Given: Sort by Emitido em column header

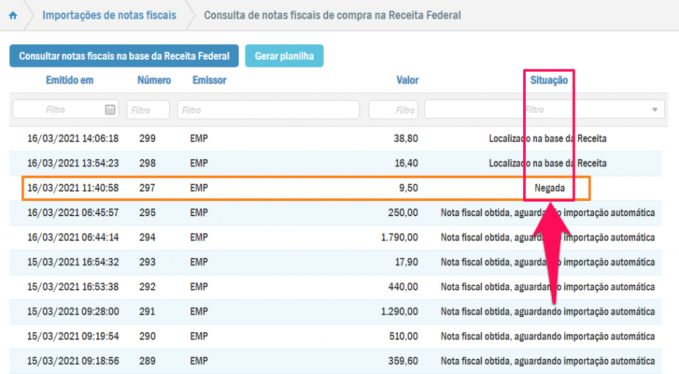Looking at the screenshot, I should point(70,80).
